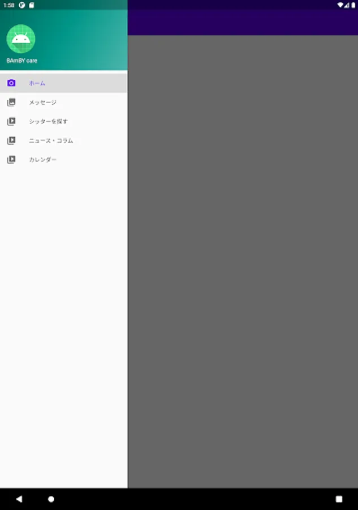Click the slideshow icon beside ニュース・コラム

tap(11, 141)
